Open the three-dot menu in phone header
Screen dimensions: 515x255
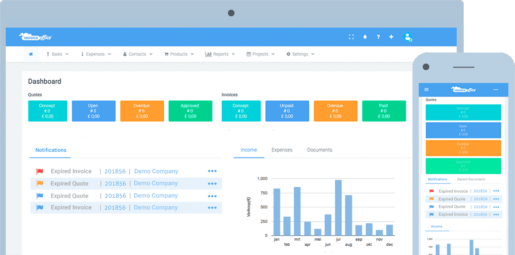click(496, 90)
